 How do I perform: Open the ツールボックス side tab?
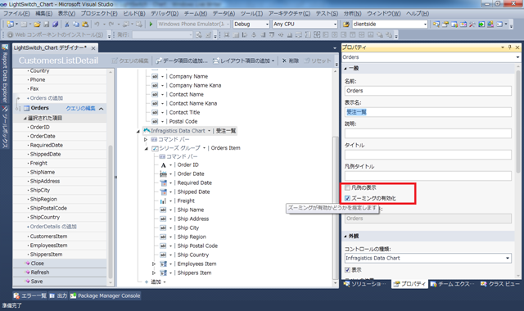[x=5, y=127]
